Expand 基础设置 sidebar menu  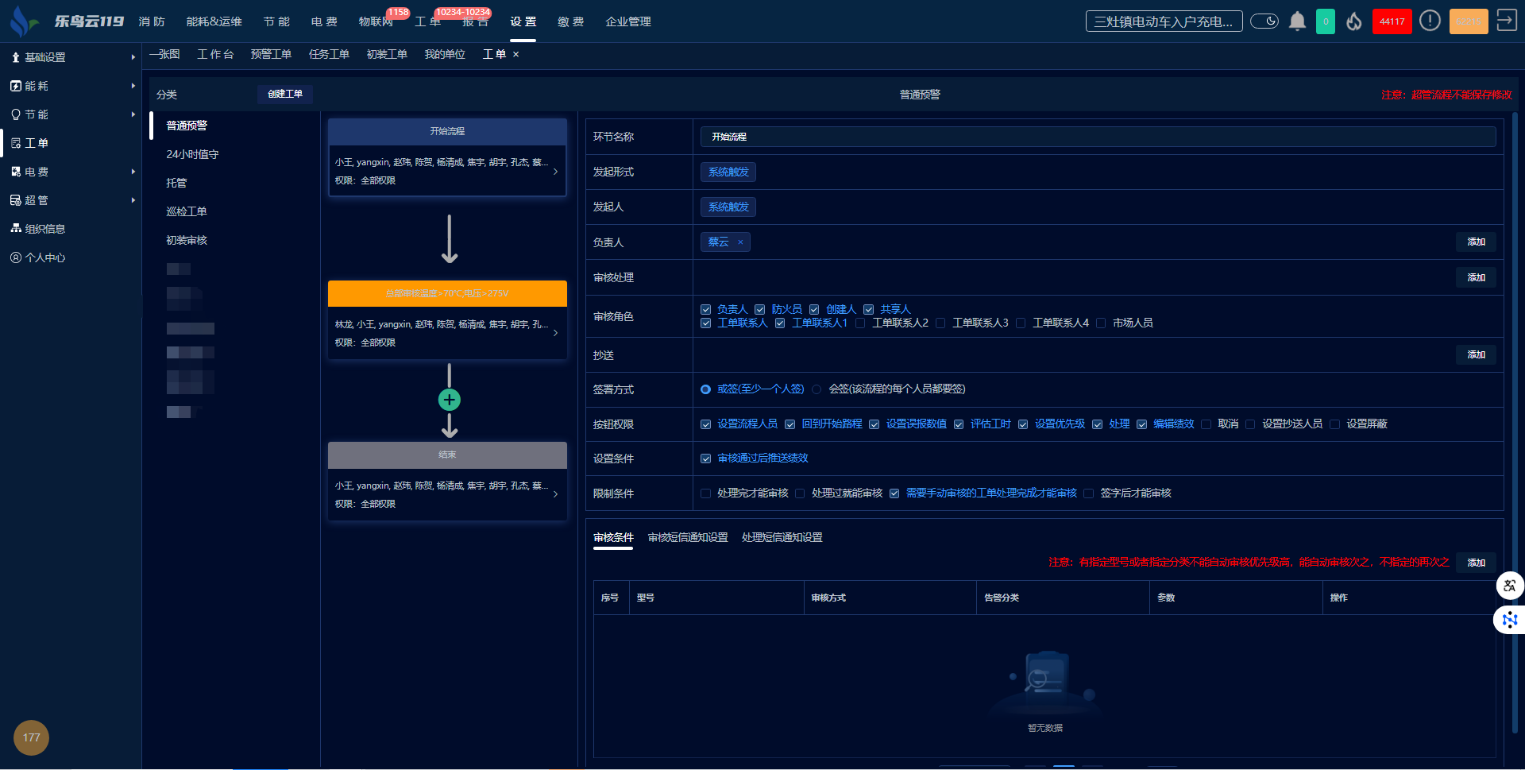(71, 57)
